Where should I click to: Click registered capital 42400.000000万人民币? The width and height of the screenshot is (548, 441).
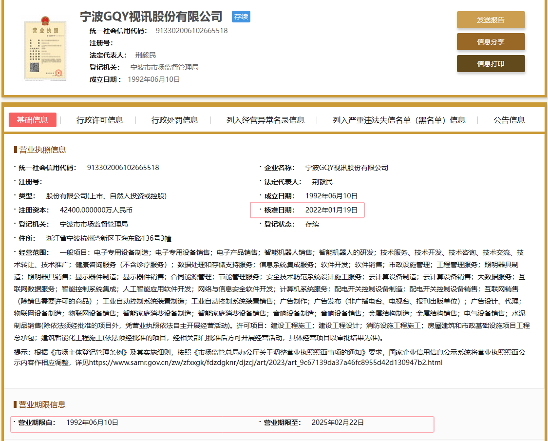(96, 210)
